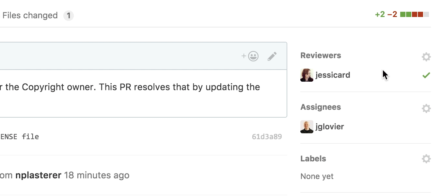Switch to the Files changed tab
Image resolution: width=442 pixels, height=196 pixels.
tap(30, 15)
